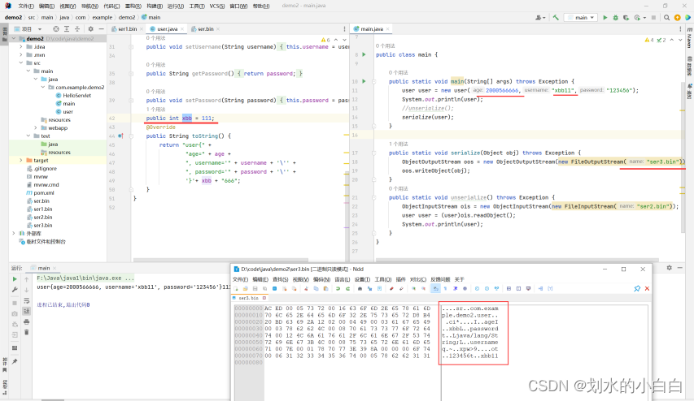Open 设置(T) menu in Ndd window
694x401 pixels.
tap(362, 279)
